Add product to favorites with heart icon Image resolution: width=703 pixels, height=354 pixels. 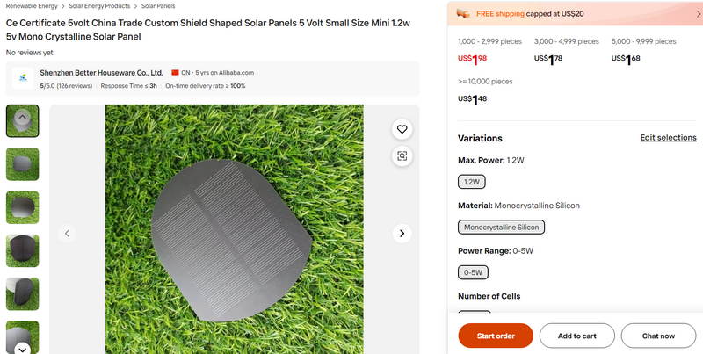click(x=402, y=129)
